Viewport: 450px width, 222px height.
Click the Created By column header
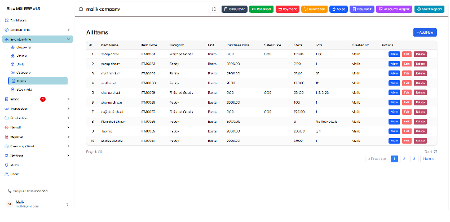(360, 45)
